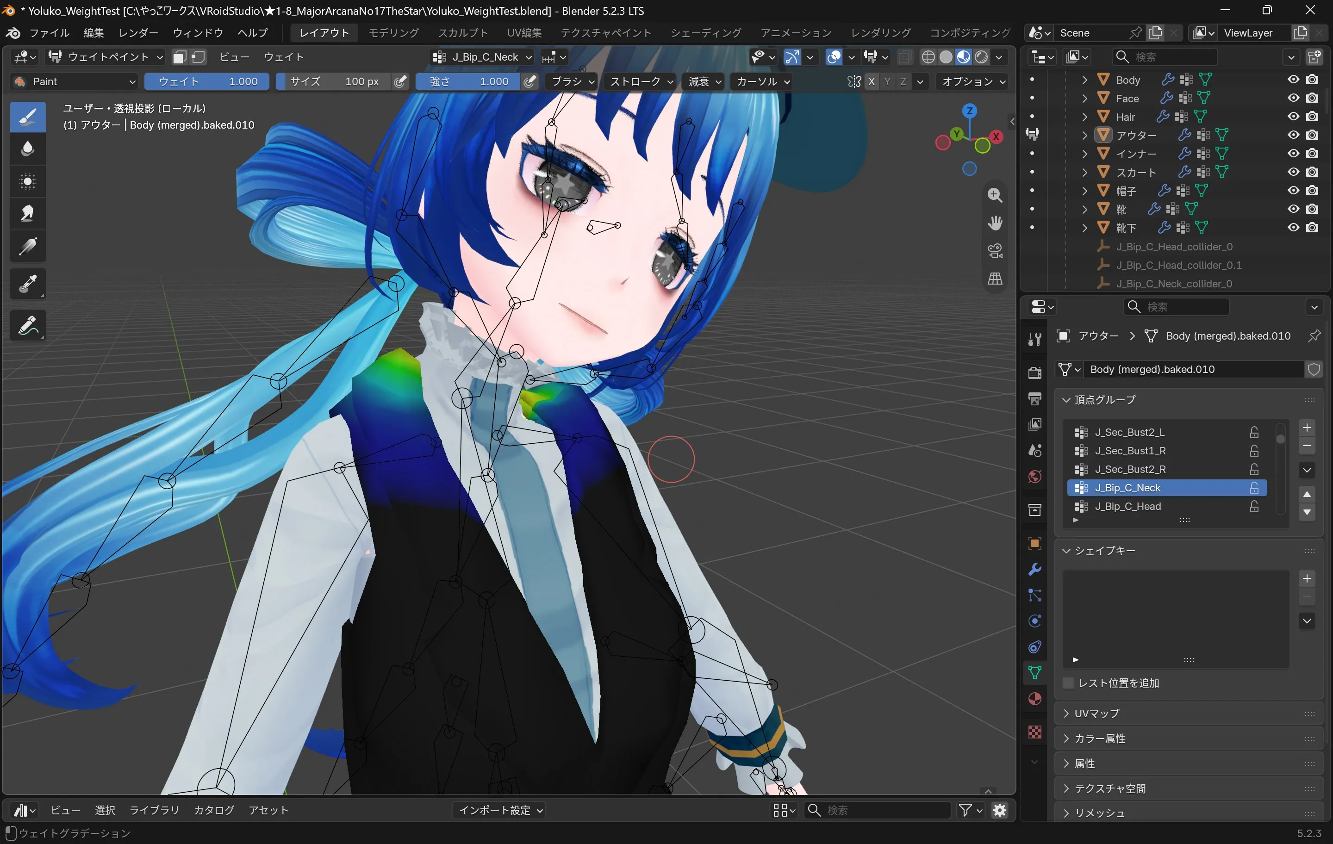
Task: Open the World properties tab
Action: tap(1034, 477)
